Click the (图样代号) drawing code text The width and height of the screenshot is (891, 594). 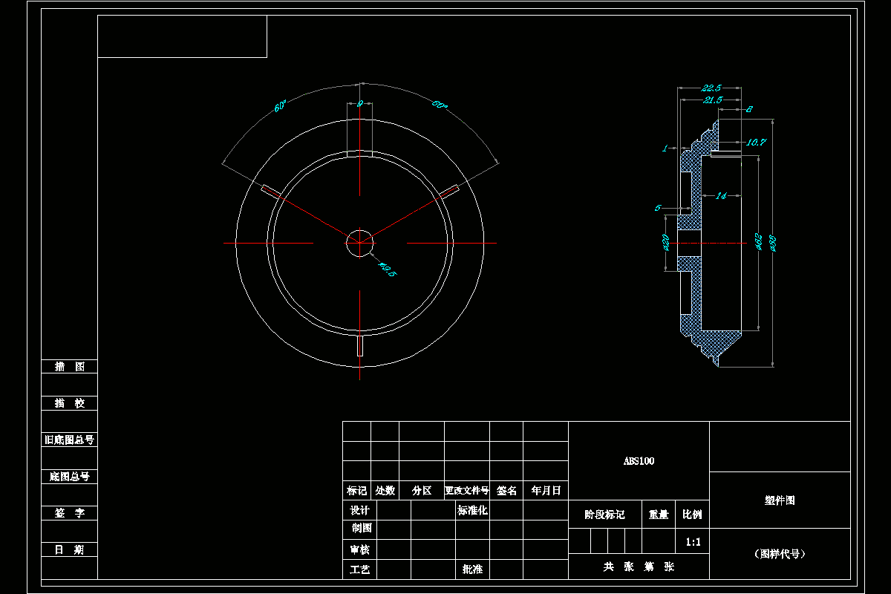[780, 554]
